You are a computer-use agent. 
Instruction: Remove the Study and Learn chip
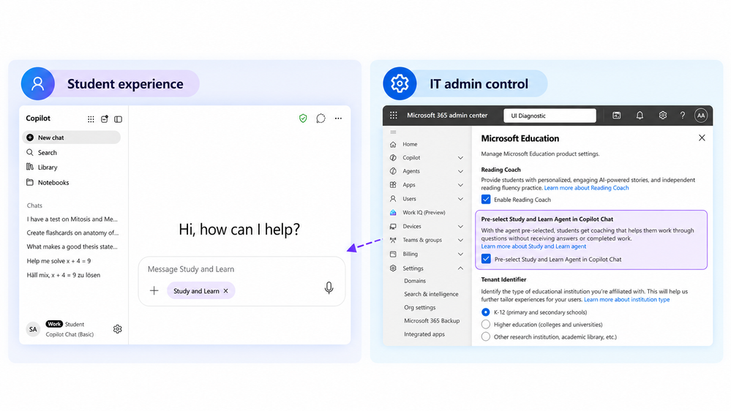pos(225,291)
